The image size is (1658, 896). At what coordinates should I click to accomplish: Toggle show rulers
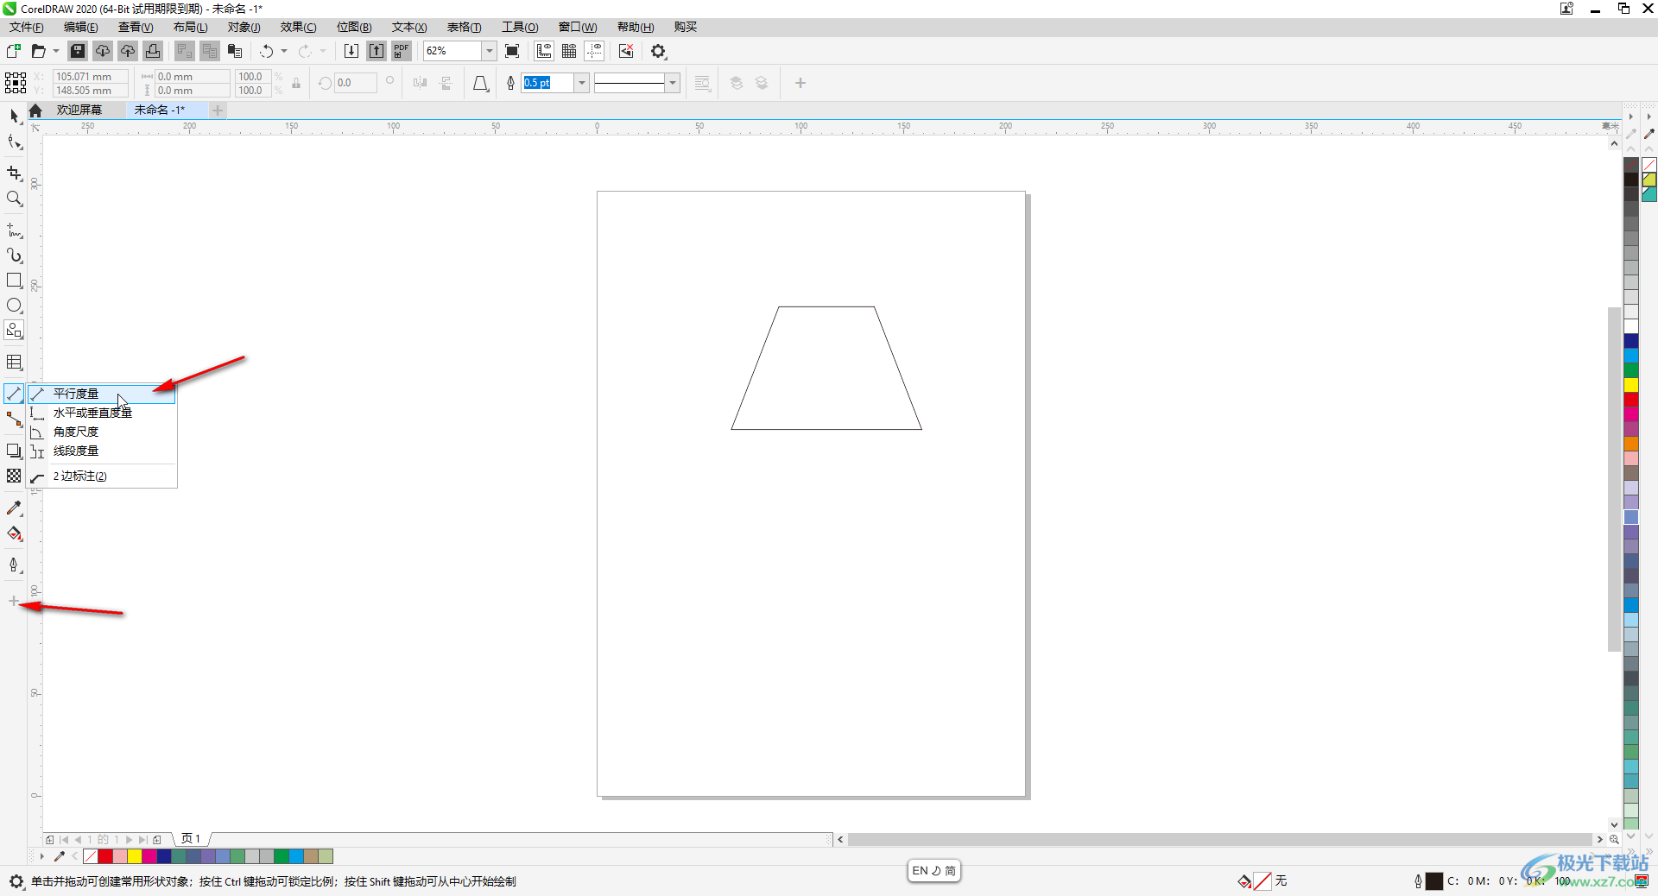(x=544, y=51)
